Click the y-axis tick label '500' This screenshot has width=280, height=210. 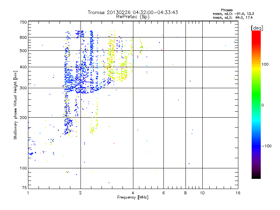pos(23,51)
